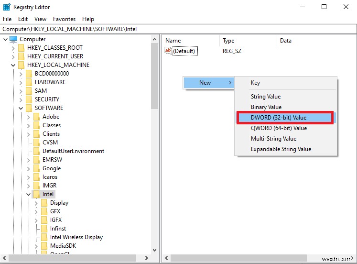
Task: Click the registry path address bar
Action: 179,29
